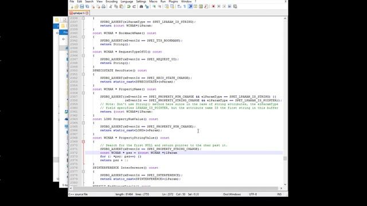Screen dimensions: 367x206
Task: Click 'UTF-8' encoding status field
Action: 253,195
